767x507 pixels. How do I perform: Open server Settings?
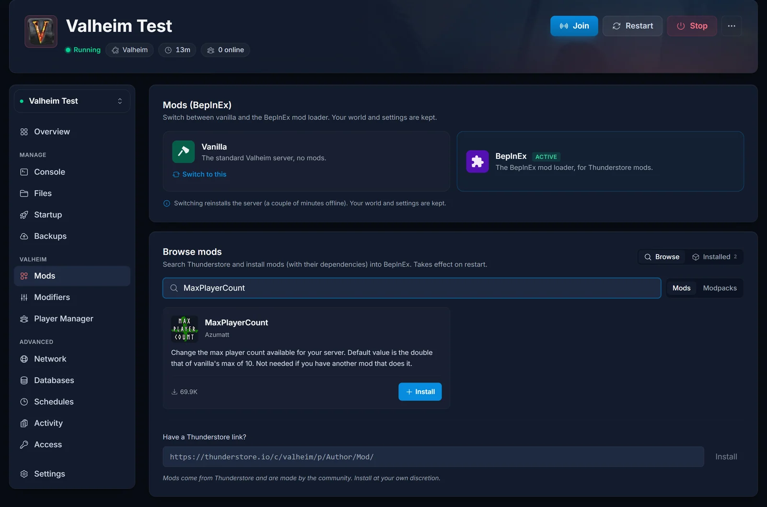(x=72, y=474)
